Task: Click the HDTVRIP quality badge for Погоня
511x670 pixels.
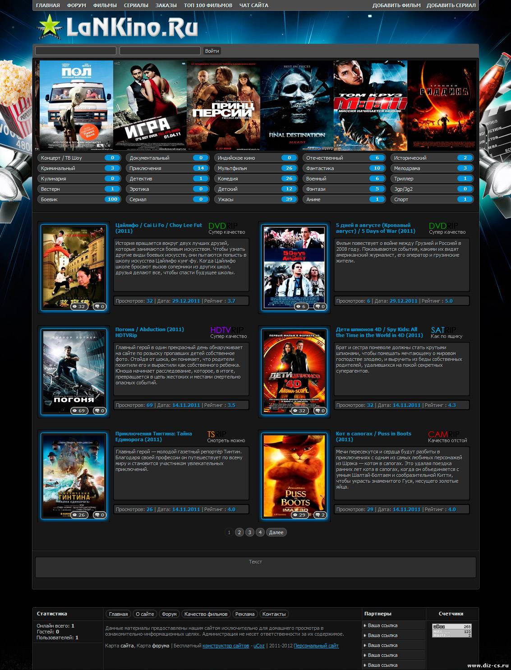Action: tap(227, 330)
